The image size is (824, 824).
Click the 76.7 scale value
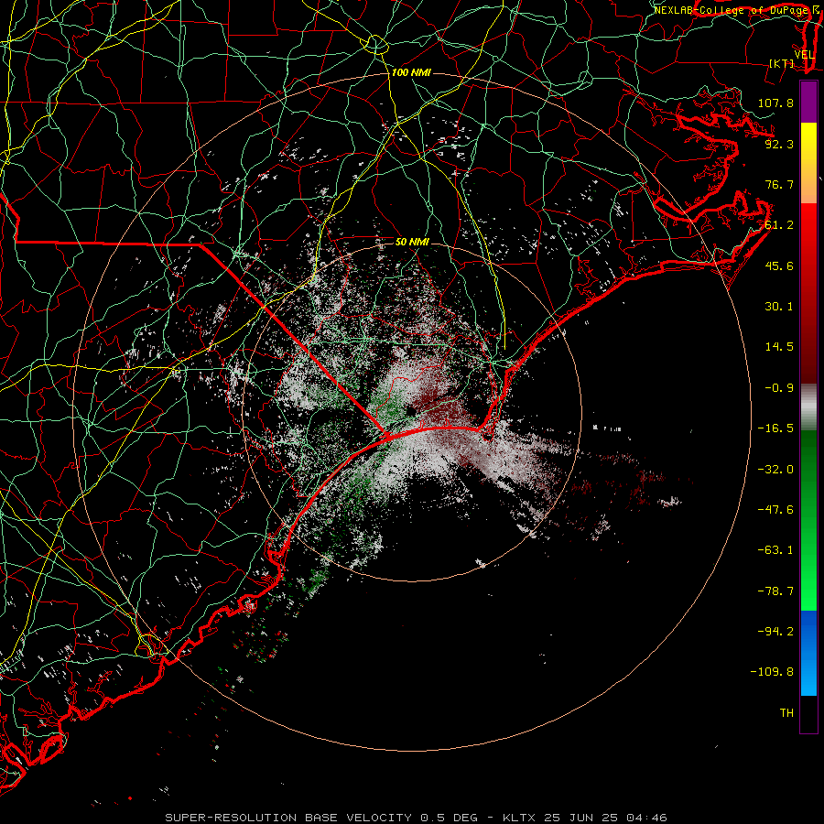[x=779, y=184]
